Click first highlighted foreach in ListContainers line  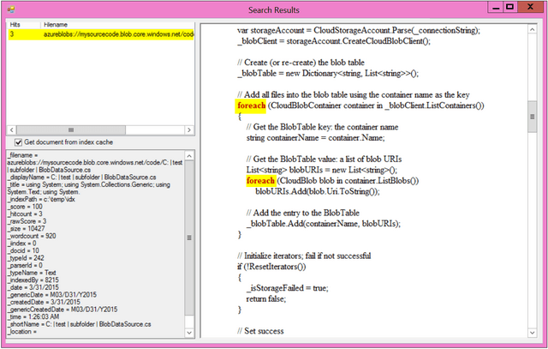(251, 105)
